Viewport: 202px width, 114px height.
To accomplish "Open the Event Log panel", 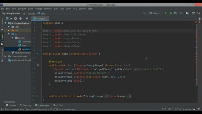I will pos(26,105).
